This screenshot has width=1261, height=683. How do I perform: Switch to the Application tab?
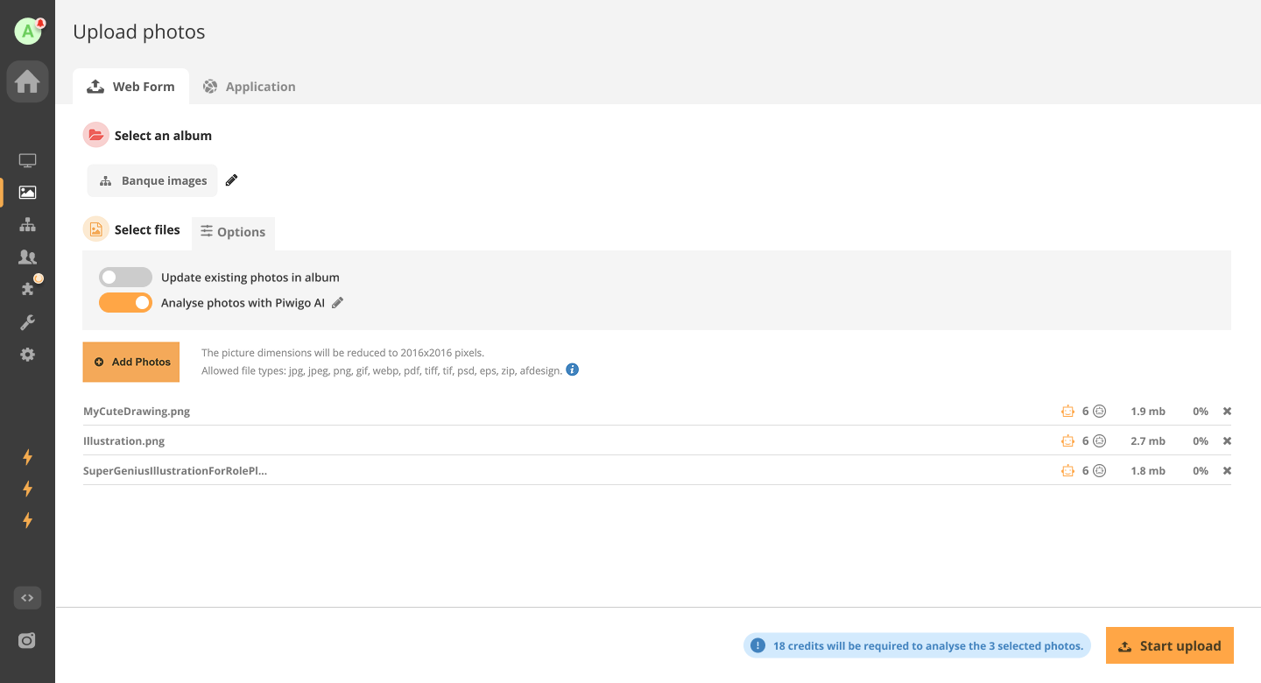249,87
